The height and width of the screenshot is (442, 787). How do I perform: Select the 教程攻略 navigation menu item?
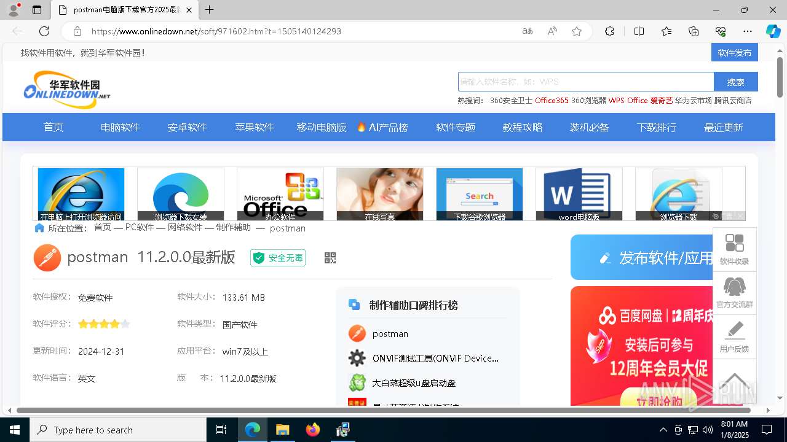point(523,127)
